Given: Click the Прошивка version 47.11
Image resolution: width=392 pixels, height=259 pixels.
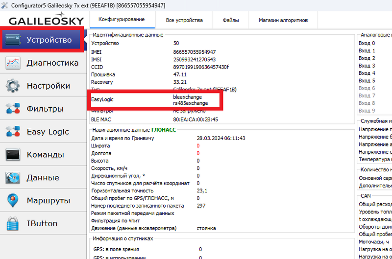Looking at the screenshot, I should 180,75.
